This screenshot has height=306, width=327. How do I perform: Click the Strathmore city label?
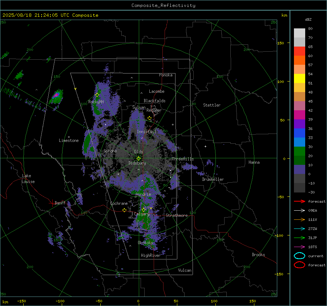(177, 215)
